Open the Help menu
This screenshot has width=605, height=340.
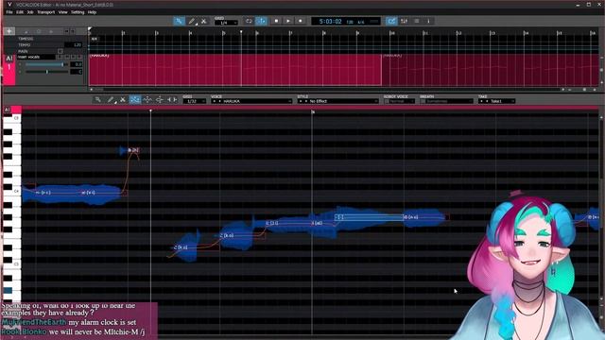(92, 12)
